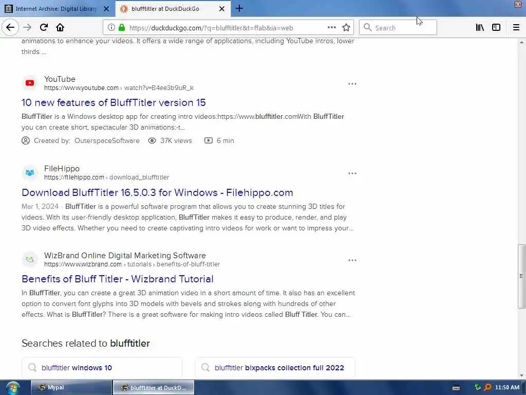526x395 pixels.
Task: Click the keyboard icon in system tray
Action: tap(456, 388)
